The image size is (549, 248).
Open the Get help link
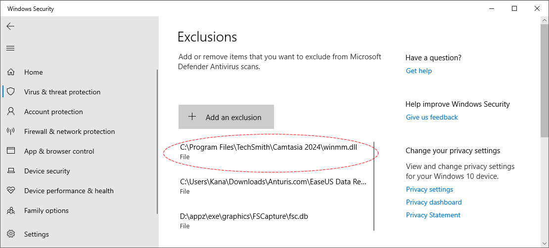418,71
